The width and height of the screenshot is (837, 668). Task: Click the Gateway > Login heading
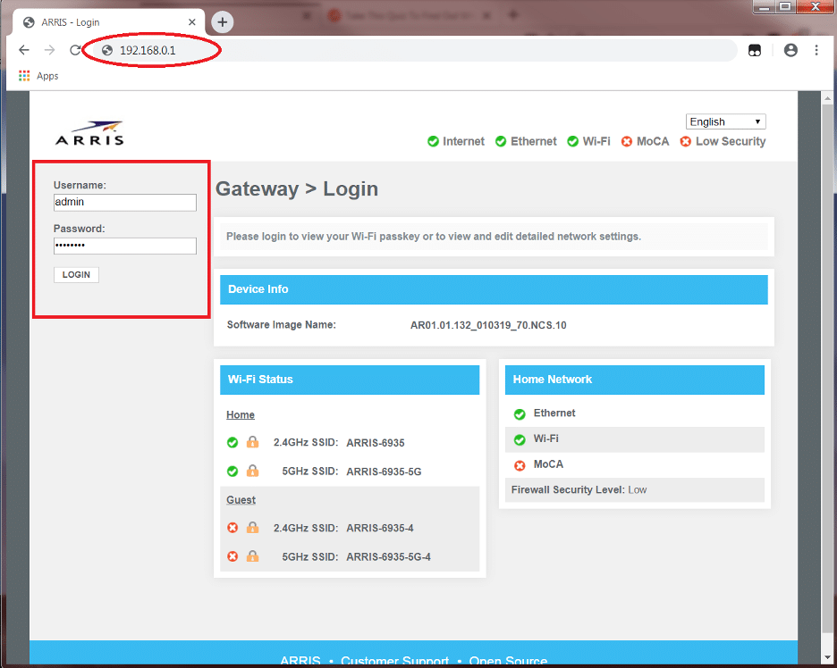pyautogui.click(x=297, y=188)
